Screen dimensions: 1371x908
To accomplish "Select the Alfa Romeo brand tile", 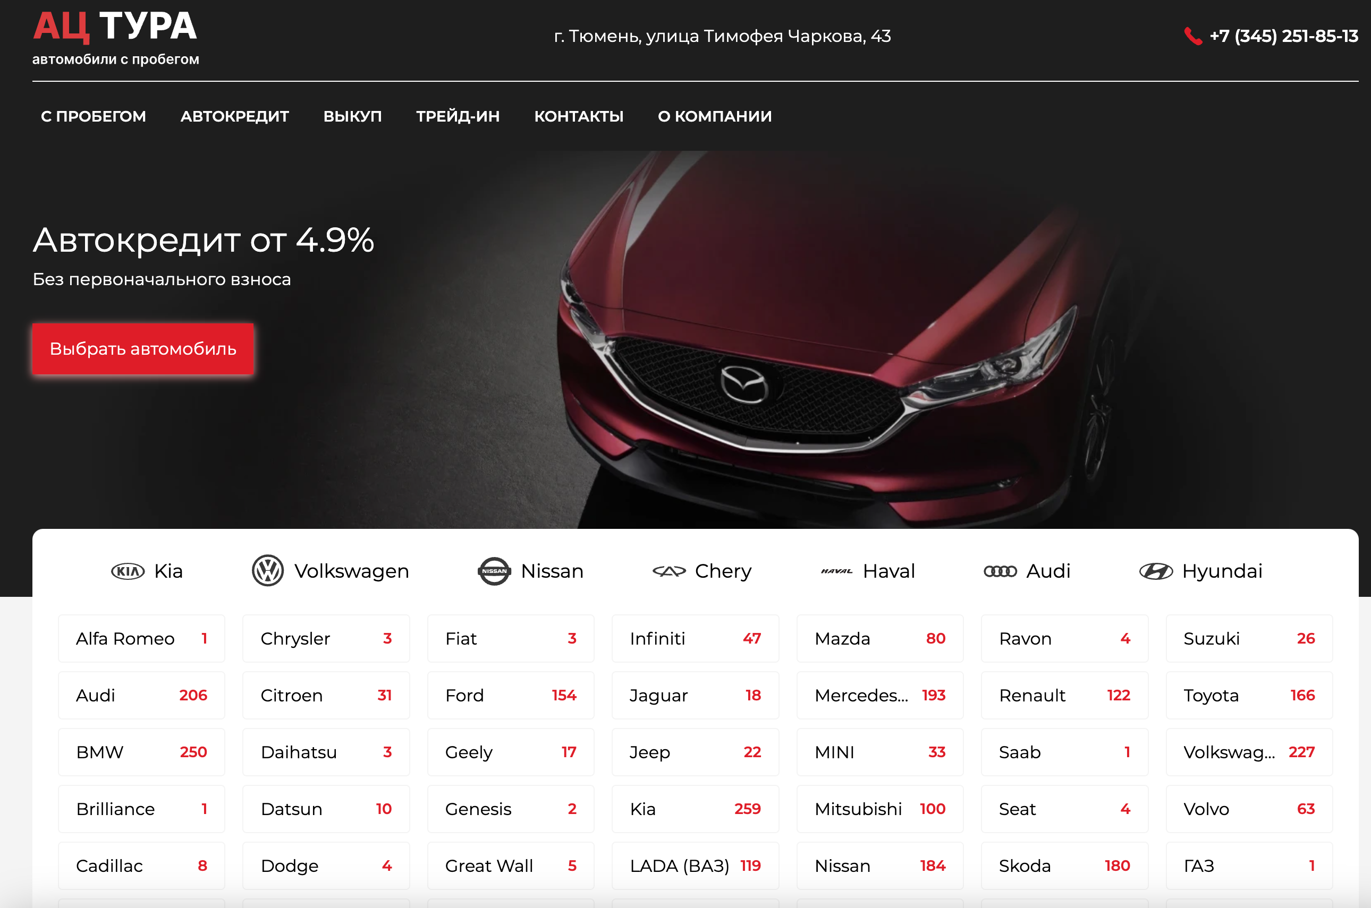I will 141,638.
